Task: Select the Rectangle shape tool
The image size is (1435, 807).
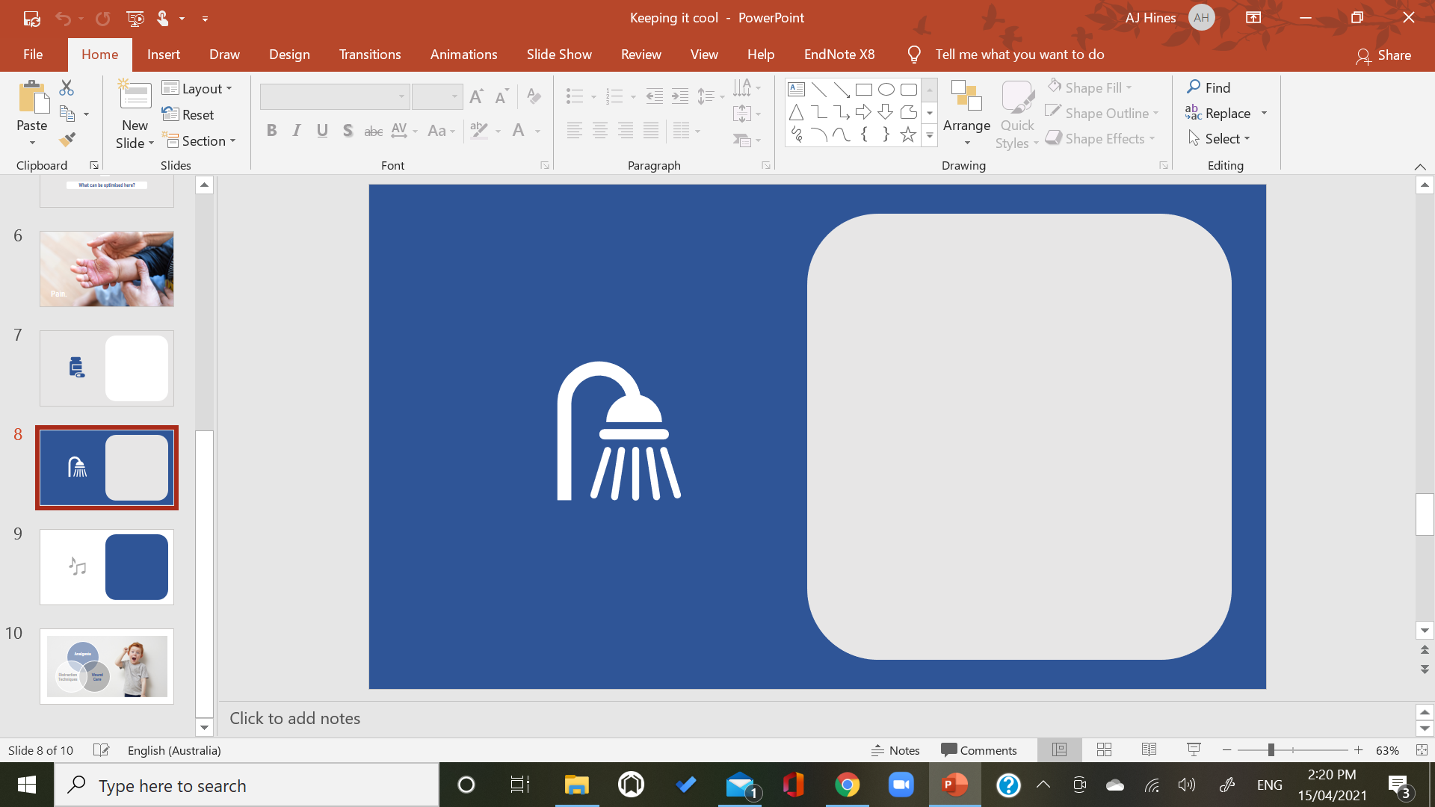Action: point(864,90)
